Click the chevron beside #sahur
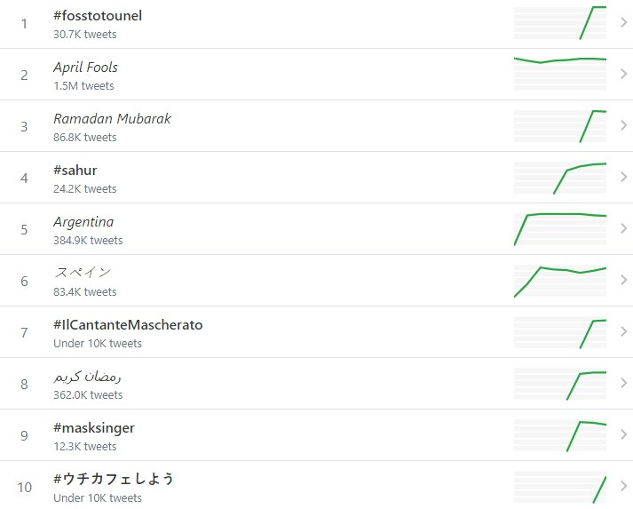The width and height of the screenshot is (633, 509). (x=623, y=178)
